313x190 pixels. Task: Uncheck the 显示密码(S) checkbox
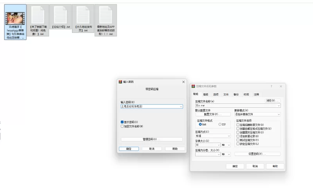click(x=122, y=122)
